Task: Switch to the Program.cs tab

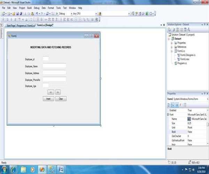Action: (x=21, y=25)
